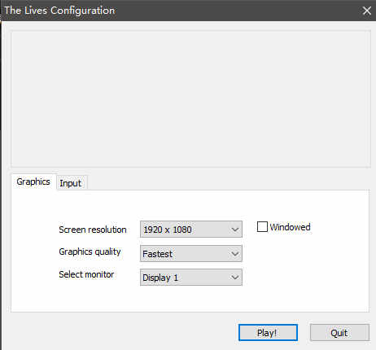Click empty tab strip right of Input

[x=228, y=182]
